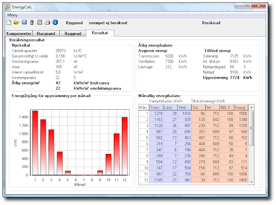Image resolution: width=276 pixels, height=205 pixels.
Task: Select cell 396 in Sol column
Action: click(198, 156)
